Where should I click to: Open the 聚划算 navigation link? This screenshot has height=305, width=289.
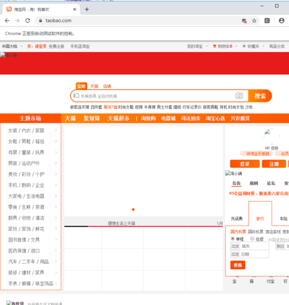[x=92, y=118]
